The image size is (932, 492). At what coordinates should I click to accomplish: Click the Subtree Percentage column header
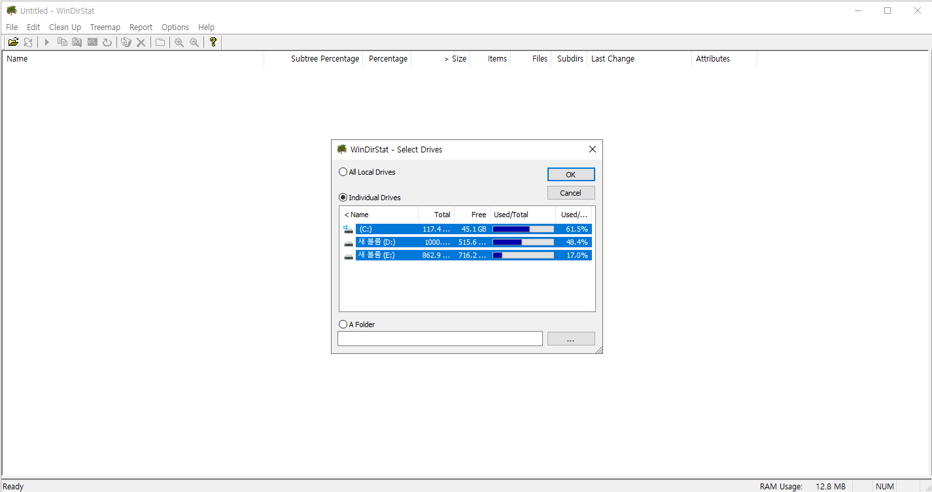tap(313, 58)
